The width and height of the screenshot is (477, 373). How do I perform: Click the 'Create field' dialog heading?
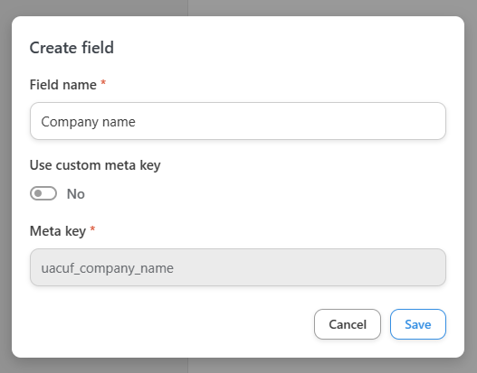click(x=72, y=48)
